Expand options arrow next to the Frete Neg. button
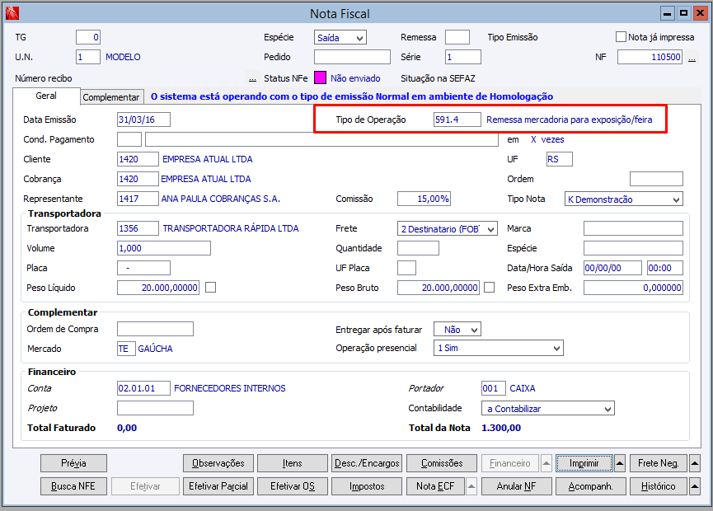 point(694,463)
